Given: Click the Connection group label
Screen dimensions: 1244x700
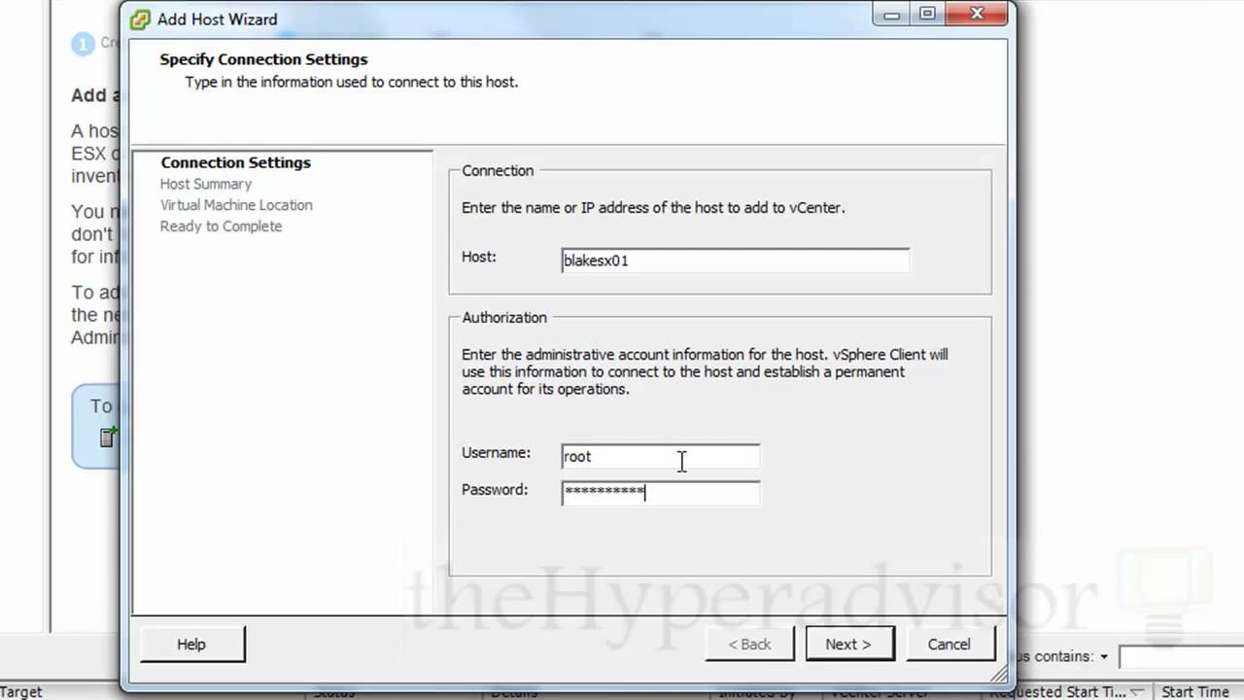Looking at the screenshot, I should coord(498,170).
